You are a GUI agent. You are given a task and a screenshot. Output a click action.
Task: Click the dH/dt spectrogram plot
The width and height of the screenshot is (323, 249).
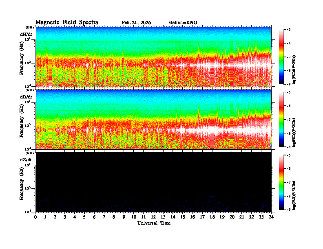(154, 57)
